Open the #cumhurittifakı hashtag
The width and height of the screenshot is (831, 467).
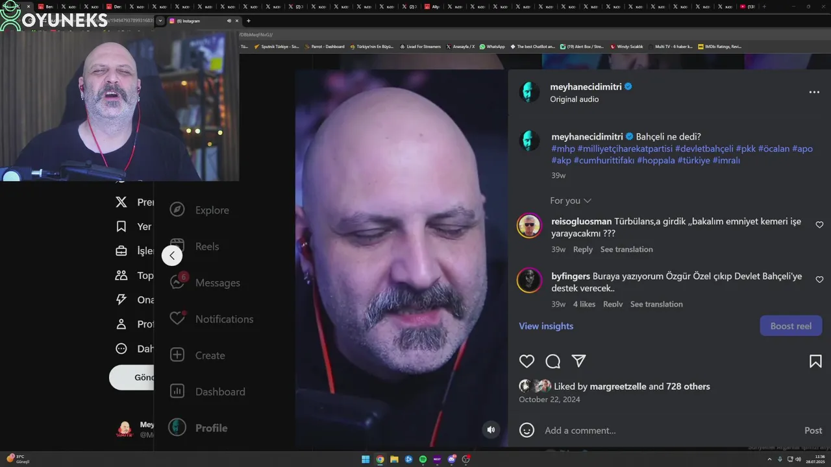tap(604, 160)
